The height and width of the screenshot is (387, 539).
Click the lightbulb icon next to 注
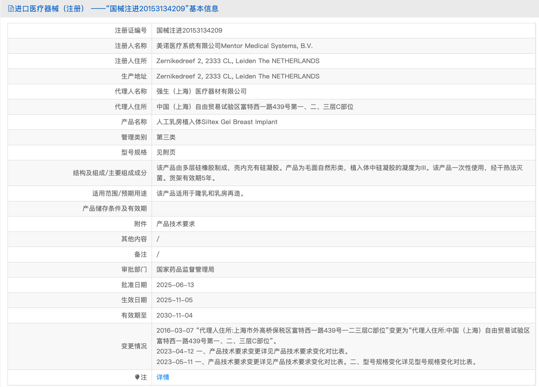[137, 377]
